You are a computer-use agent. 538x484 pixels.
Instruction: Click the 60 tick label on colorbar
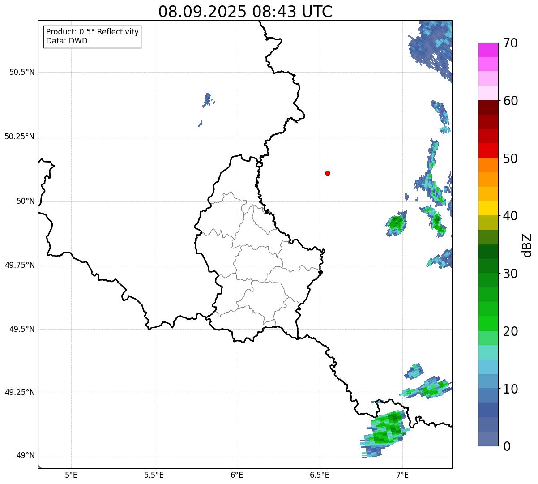tap(510, 101)
